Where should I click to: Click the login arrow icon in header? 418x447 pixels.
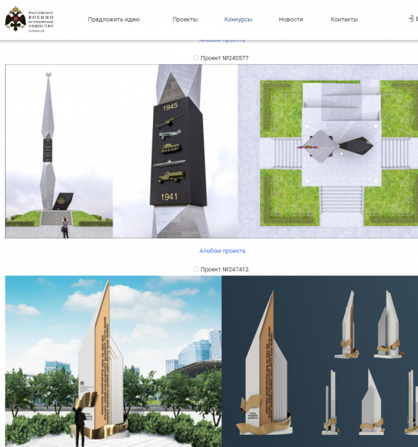coord(411,19)
